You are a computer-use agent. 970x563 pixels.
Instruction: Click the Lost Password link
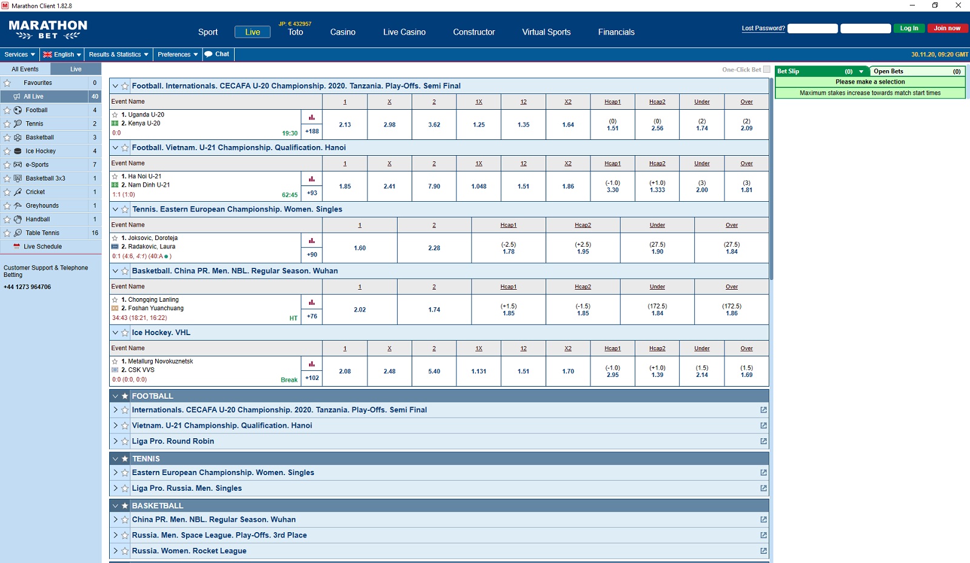pos(763,28)
